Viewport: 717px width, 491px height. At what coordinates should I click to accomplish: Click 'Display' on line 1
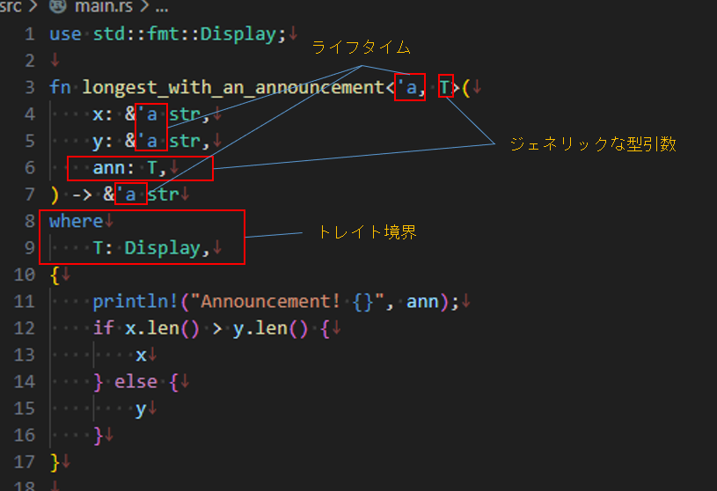(x=238, y=34)
